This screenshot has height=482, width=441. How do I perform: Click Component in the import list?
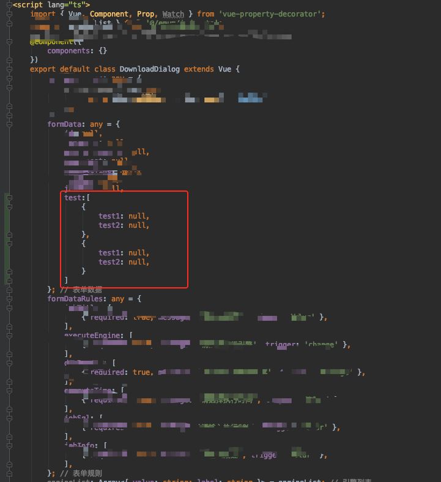[109, 14]
